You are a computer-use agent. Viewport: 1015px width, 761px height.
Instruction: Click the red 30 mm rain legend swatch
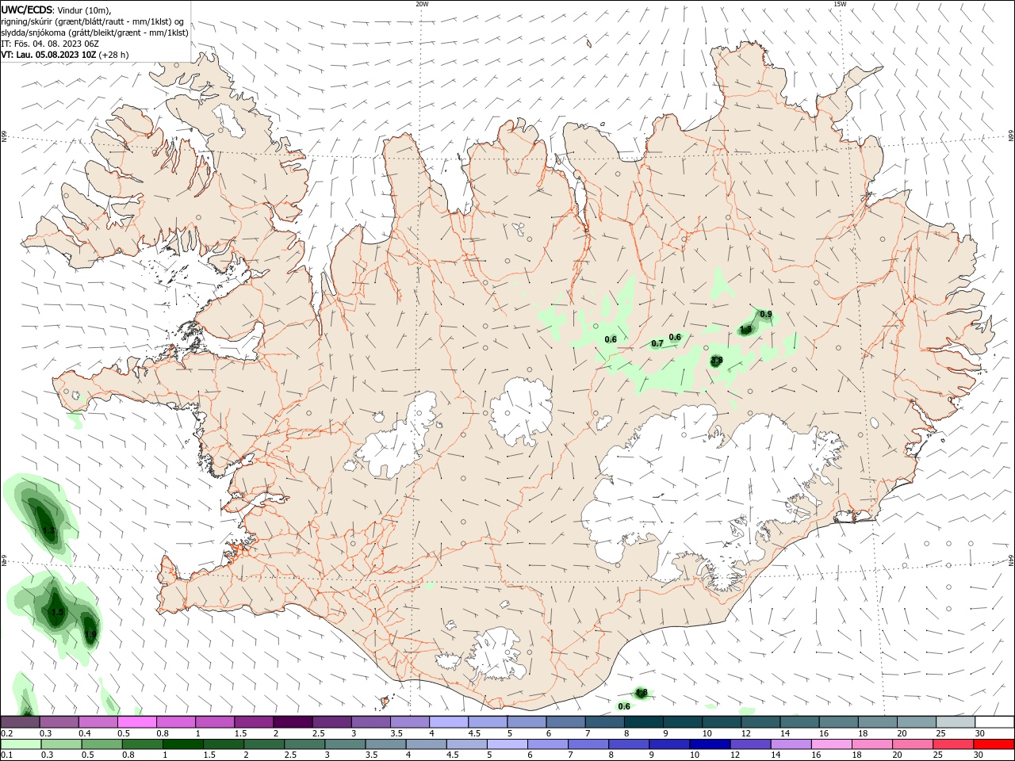pos(994,744)
